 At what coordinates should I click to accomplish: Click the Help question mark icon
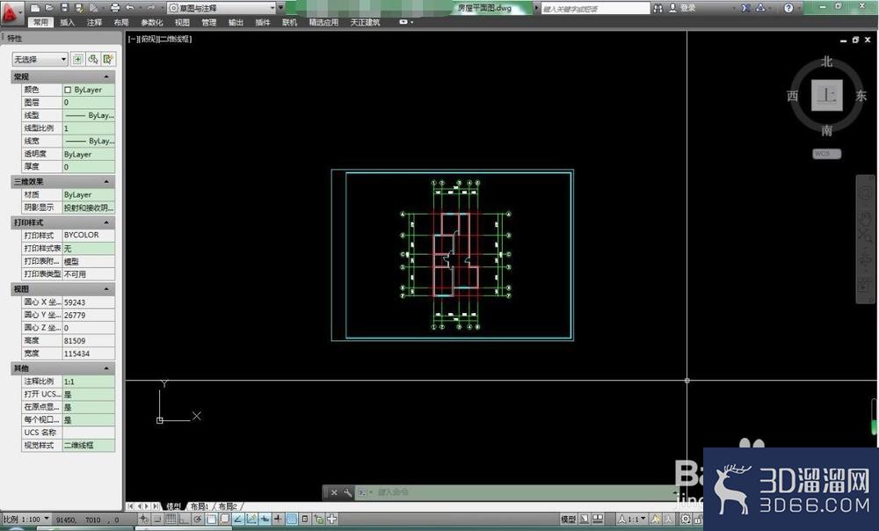tap(788, 8)
